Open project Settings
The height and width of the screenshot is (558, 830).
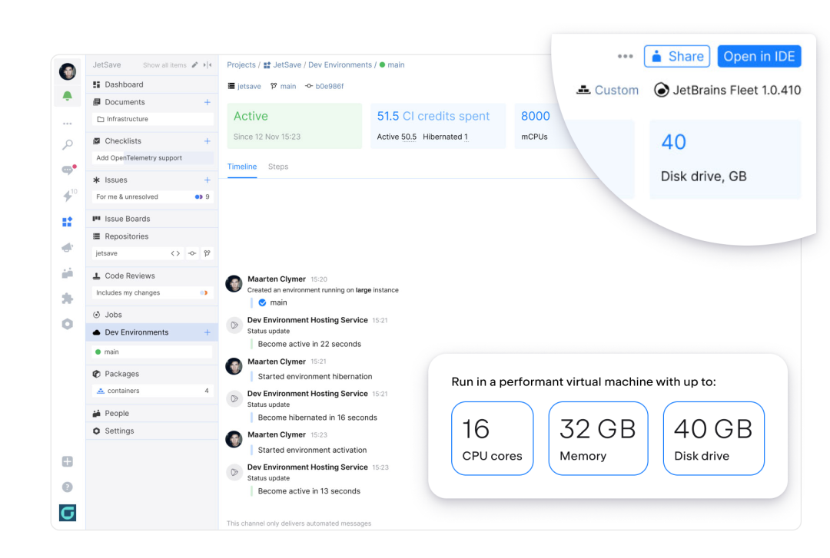[152, 431]
